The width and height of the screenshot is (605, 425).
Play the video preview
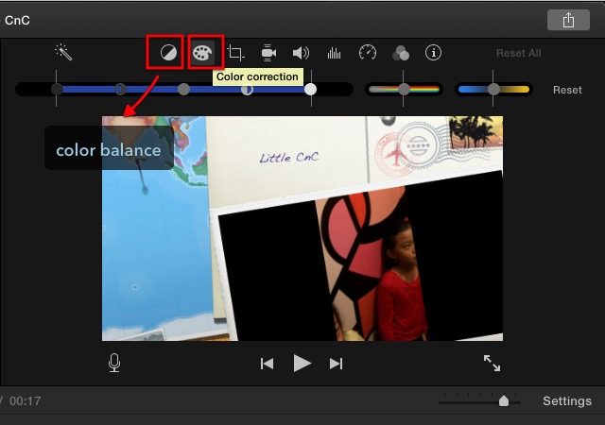tap(302, 363)
